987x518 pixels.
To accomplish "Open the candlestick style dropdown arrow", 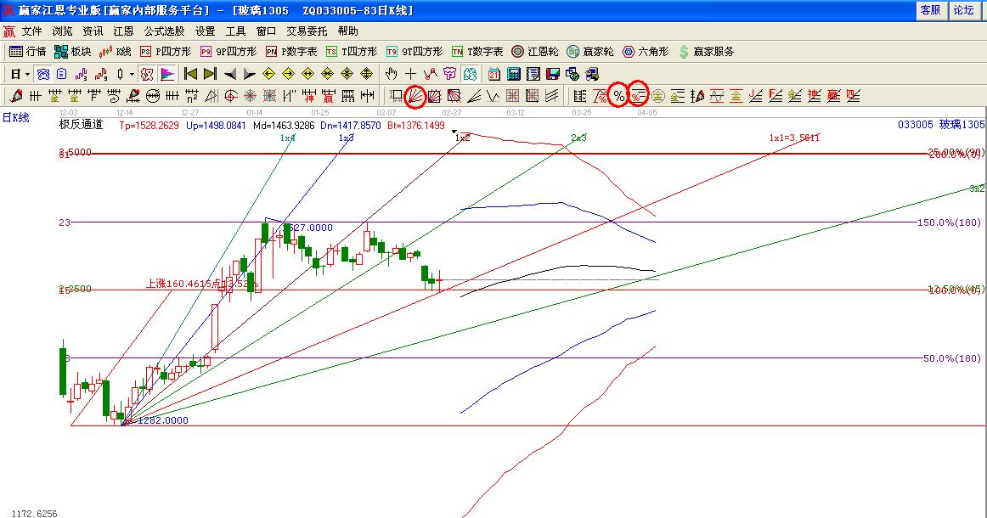I will pos(132,74).
